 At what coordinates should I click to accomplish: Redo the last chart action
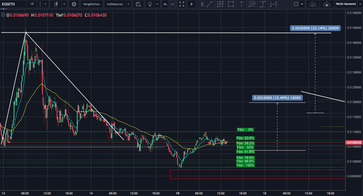(172, 4)
